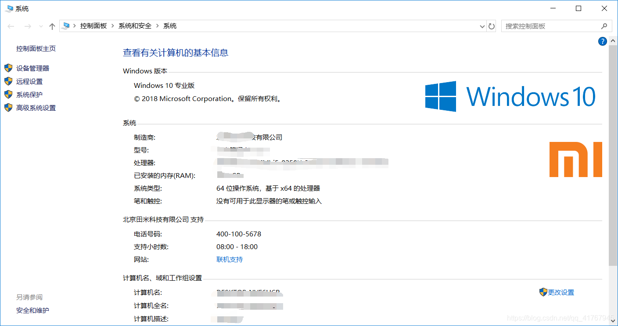Maximize the 系统 window
The image size is (618, 326).
578,8
